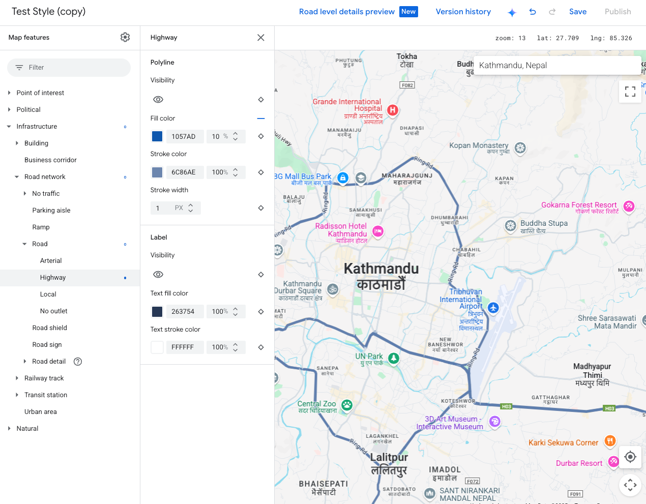Open the 1057AD fill color swatch

click(x=157, y=136)
